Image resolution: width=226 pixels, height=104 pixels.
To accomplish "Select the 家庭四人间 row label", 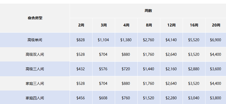I will (35, 98).
